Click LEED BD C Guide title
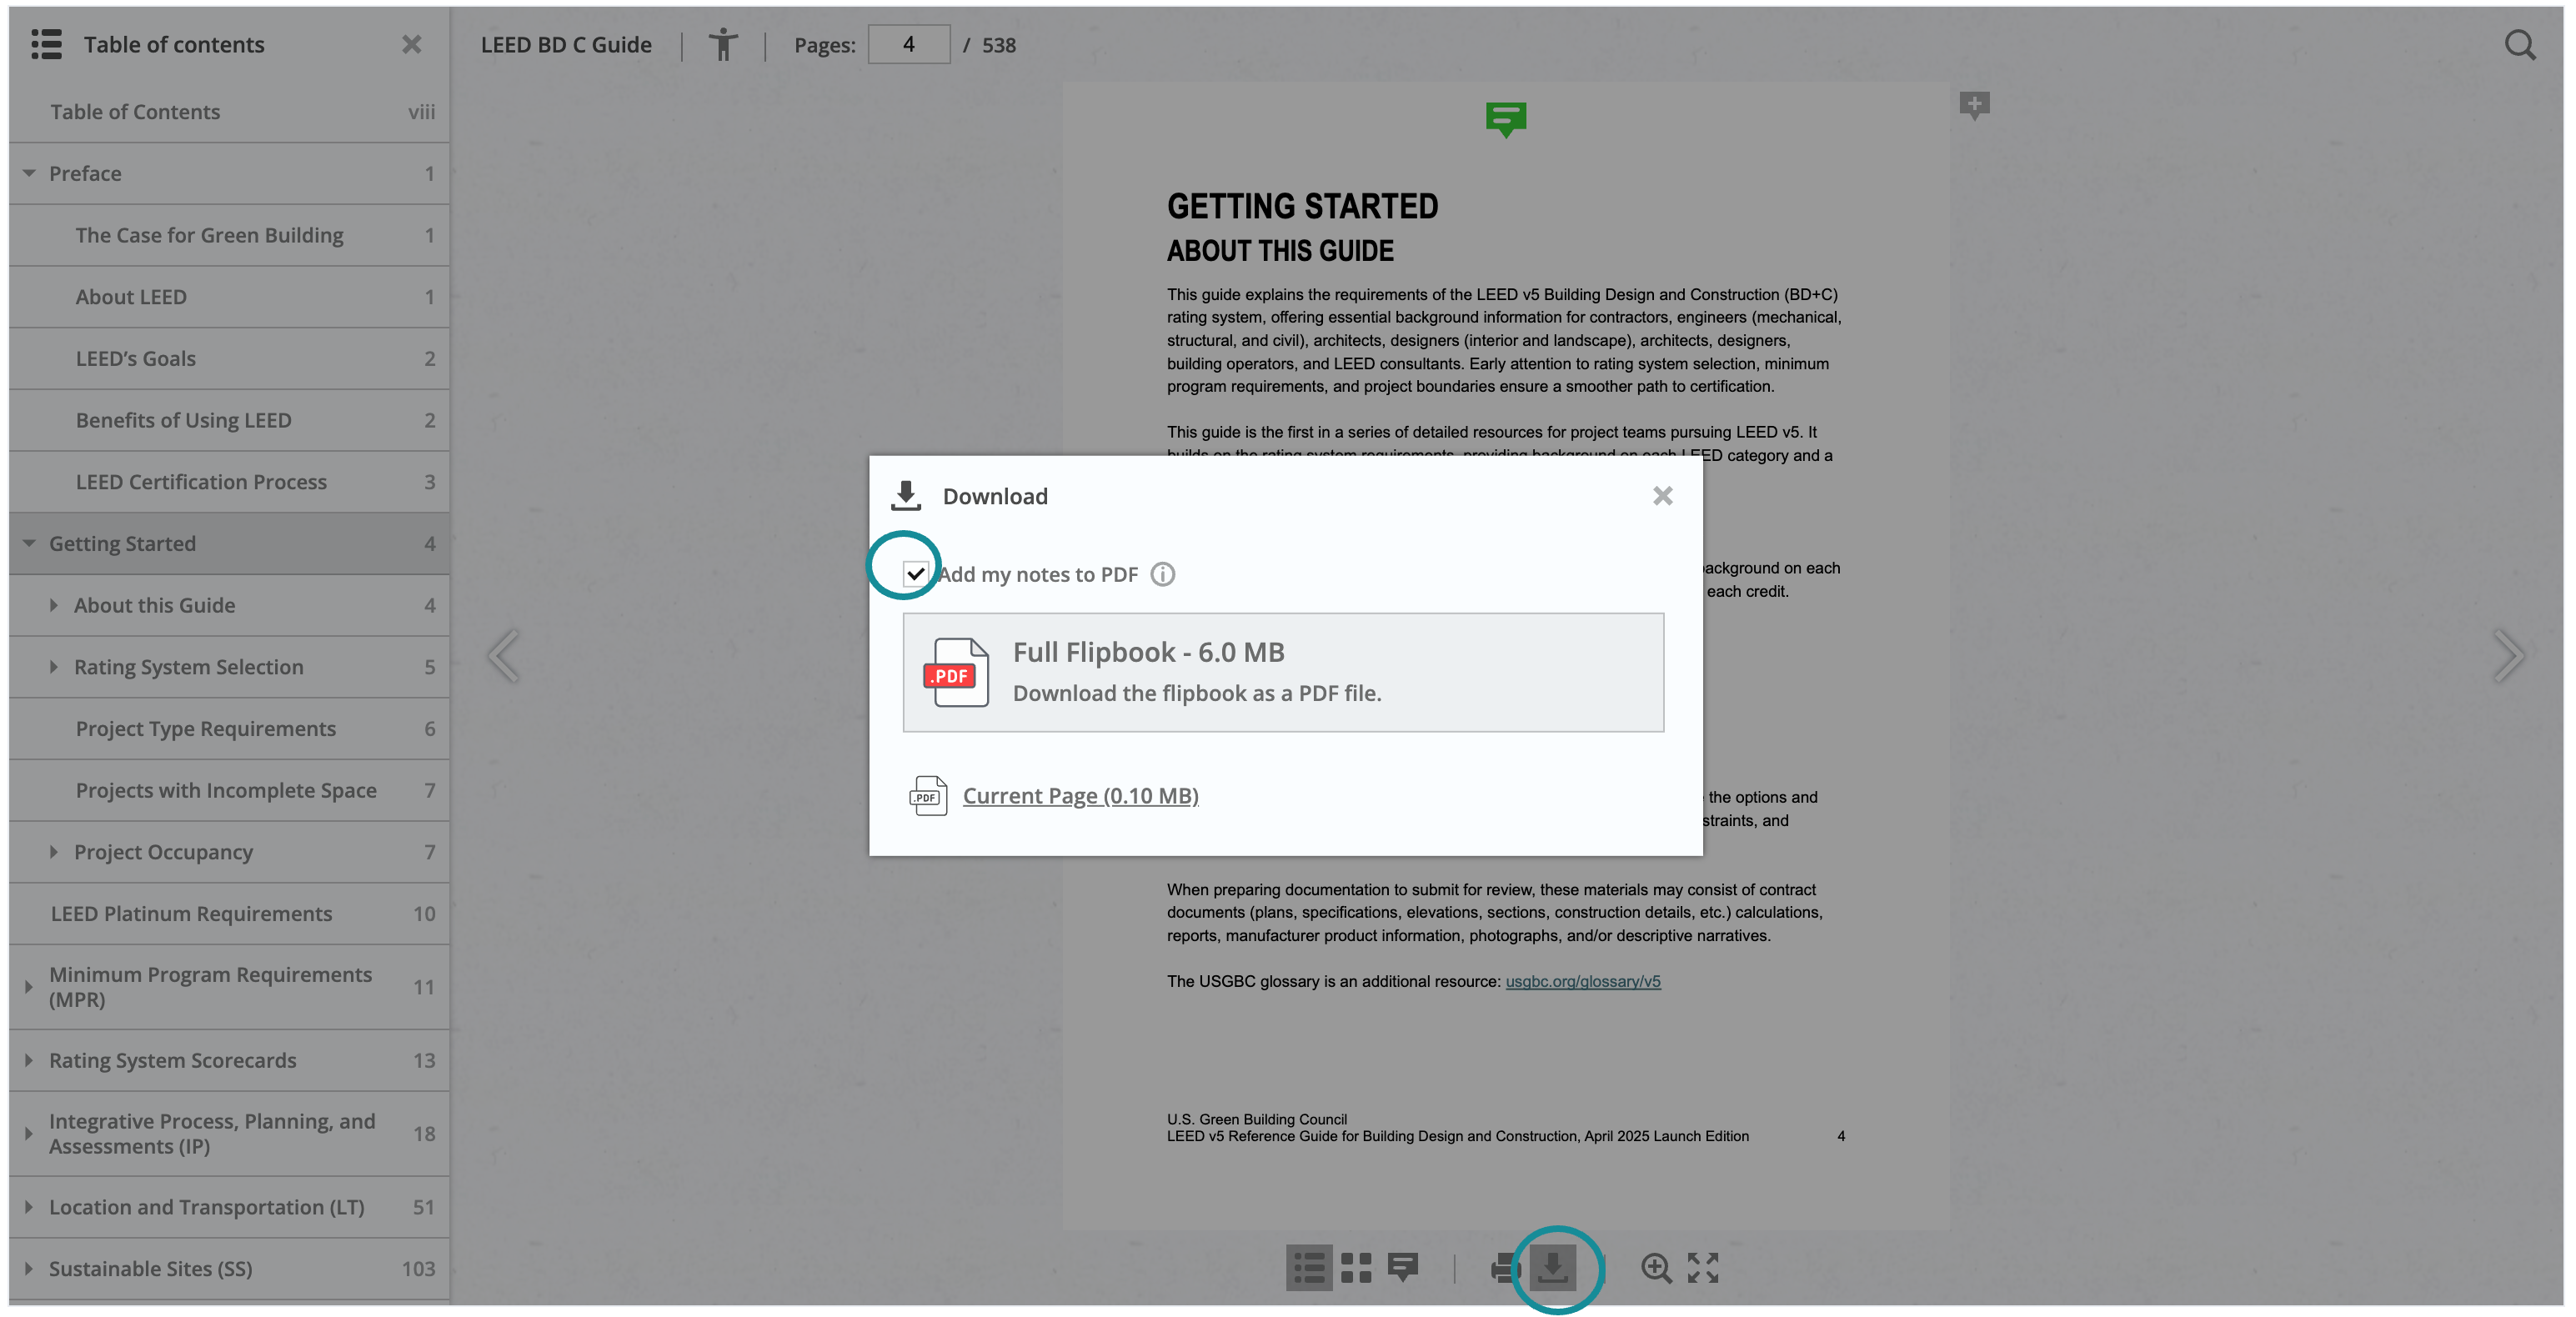This screenshot has width=2576, height=1317. [566, 44]
